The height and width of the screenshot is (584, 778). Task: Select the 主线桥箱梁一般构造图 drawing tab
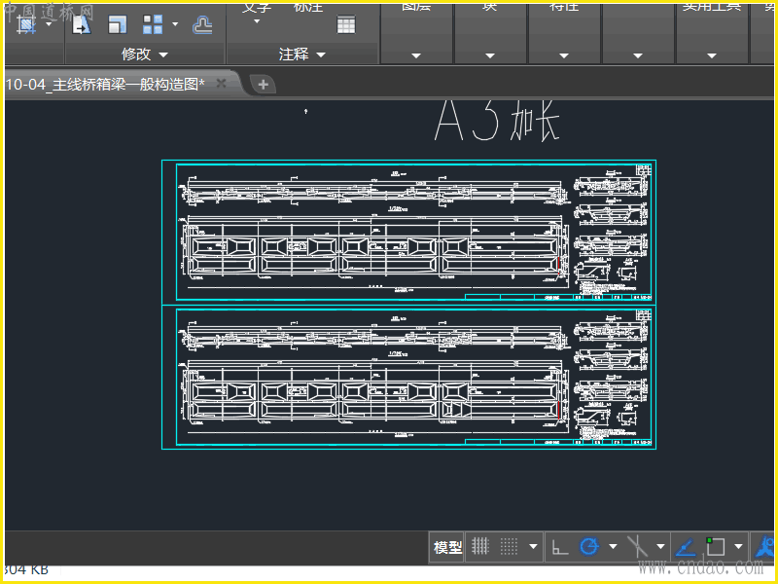click(107, 85)
